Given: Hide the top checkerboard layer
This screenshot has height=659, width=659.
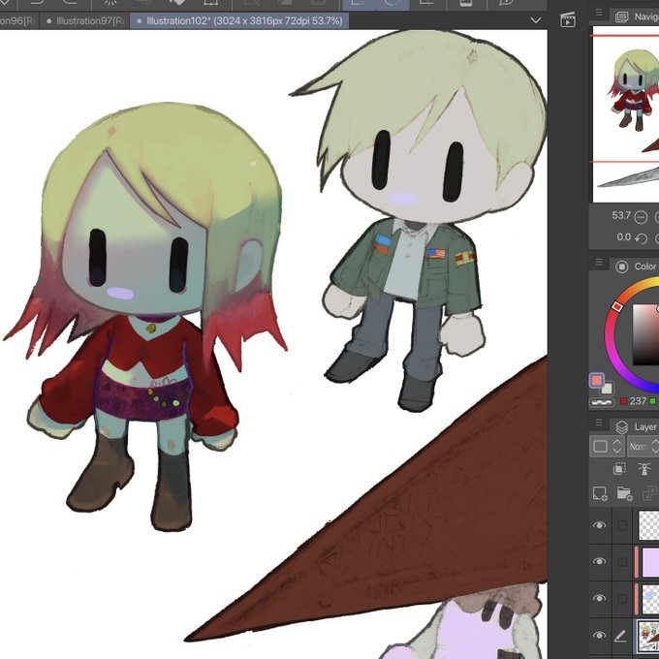Looking at the screenshot, I should click(599, 525).
